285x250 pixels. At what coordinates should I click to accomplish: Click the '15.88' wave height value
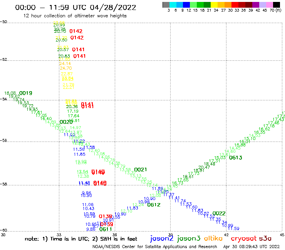240,145
